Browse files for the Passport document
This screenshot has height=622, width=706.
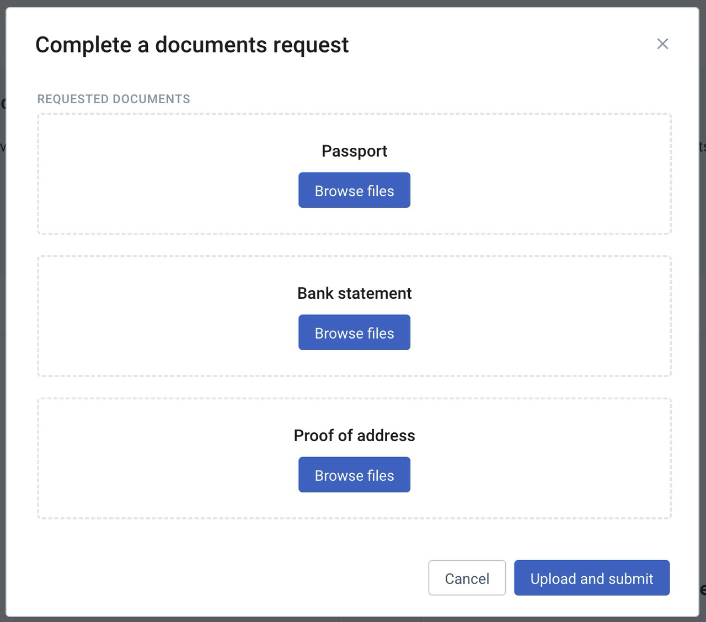[354, 190]
